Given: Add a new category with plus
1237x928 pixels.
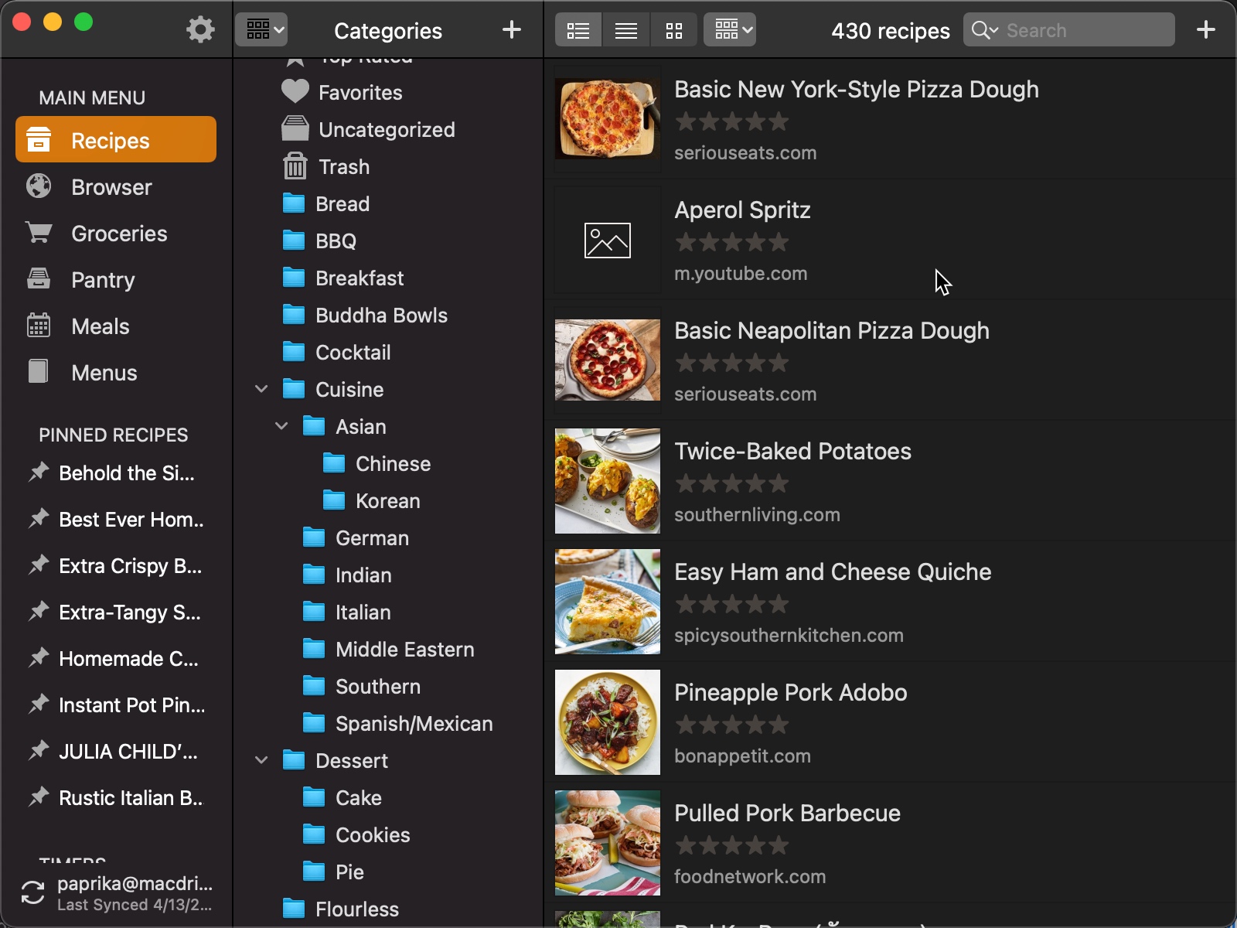Looking at the screenshot, I should pyautogui.click(x=511, y=30).
